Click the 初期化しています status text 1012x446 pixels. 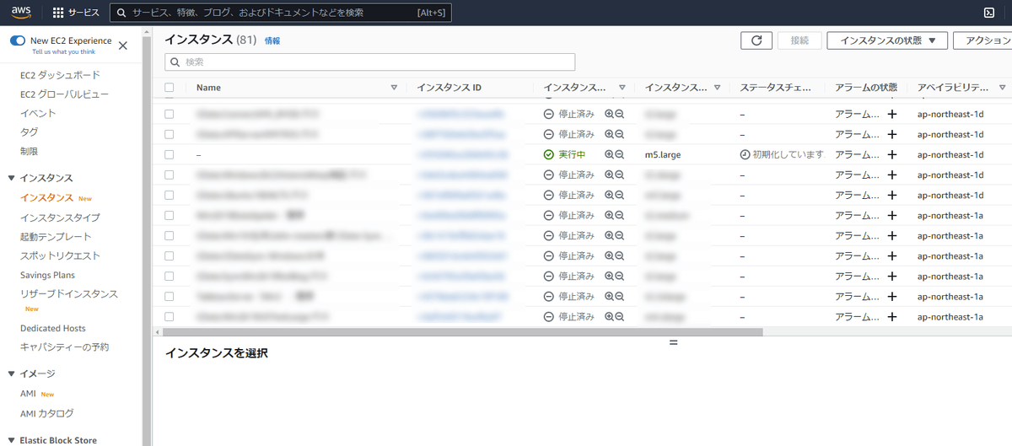coord(788,154)
